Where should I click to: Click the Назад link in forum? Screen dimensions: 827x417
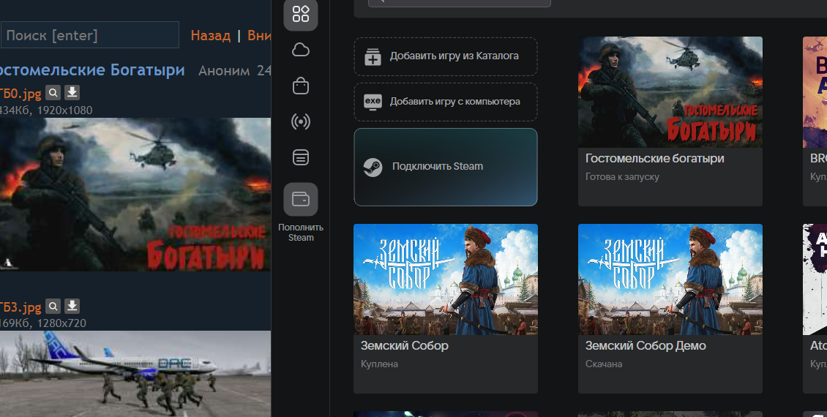[211, 35]
